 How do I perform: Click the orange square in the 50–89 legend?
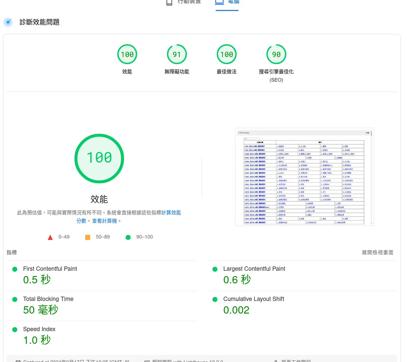88,237
